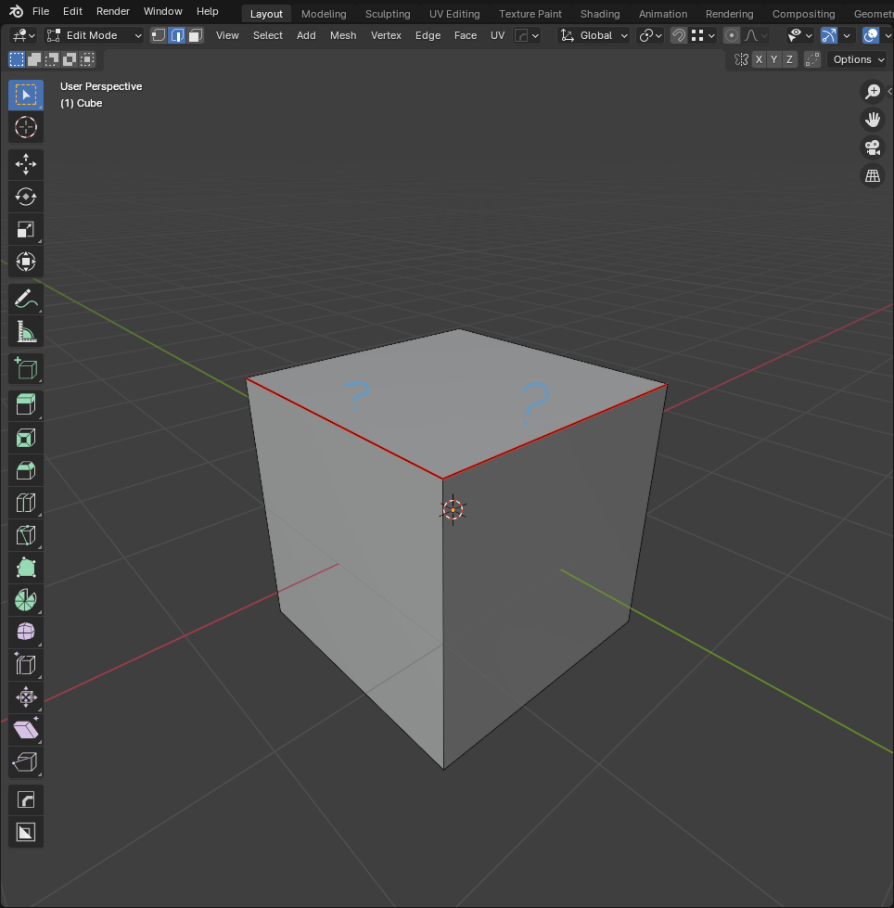Activate the Rotate tool
This screenshot has height=908, width=894.
[25, 197]
